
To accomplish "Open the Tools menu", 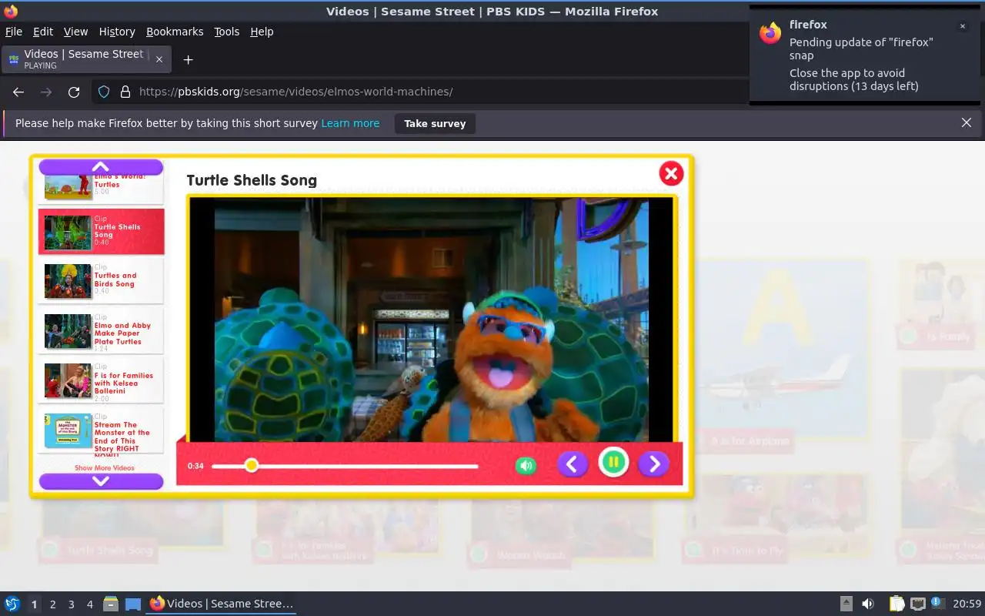I will (227, 32).
